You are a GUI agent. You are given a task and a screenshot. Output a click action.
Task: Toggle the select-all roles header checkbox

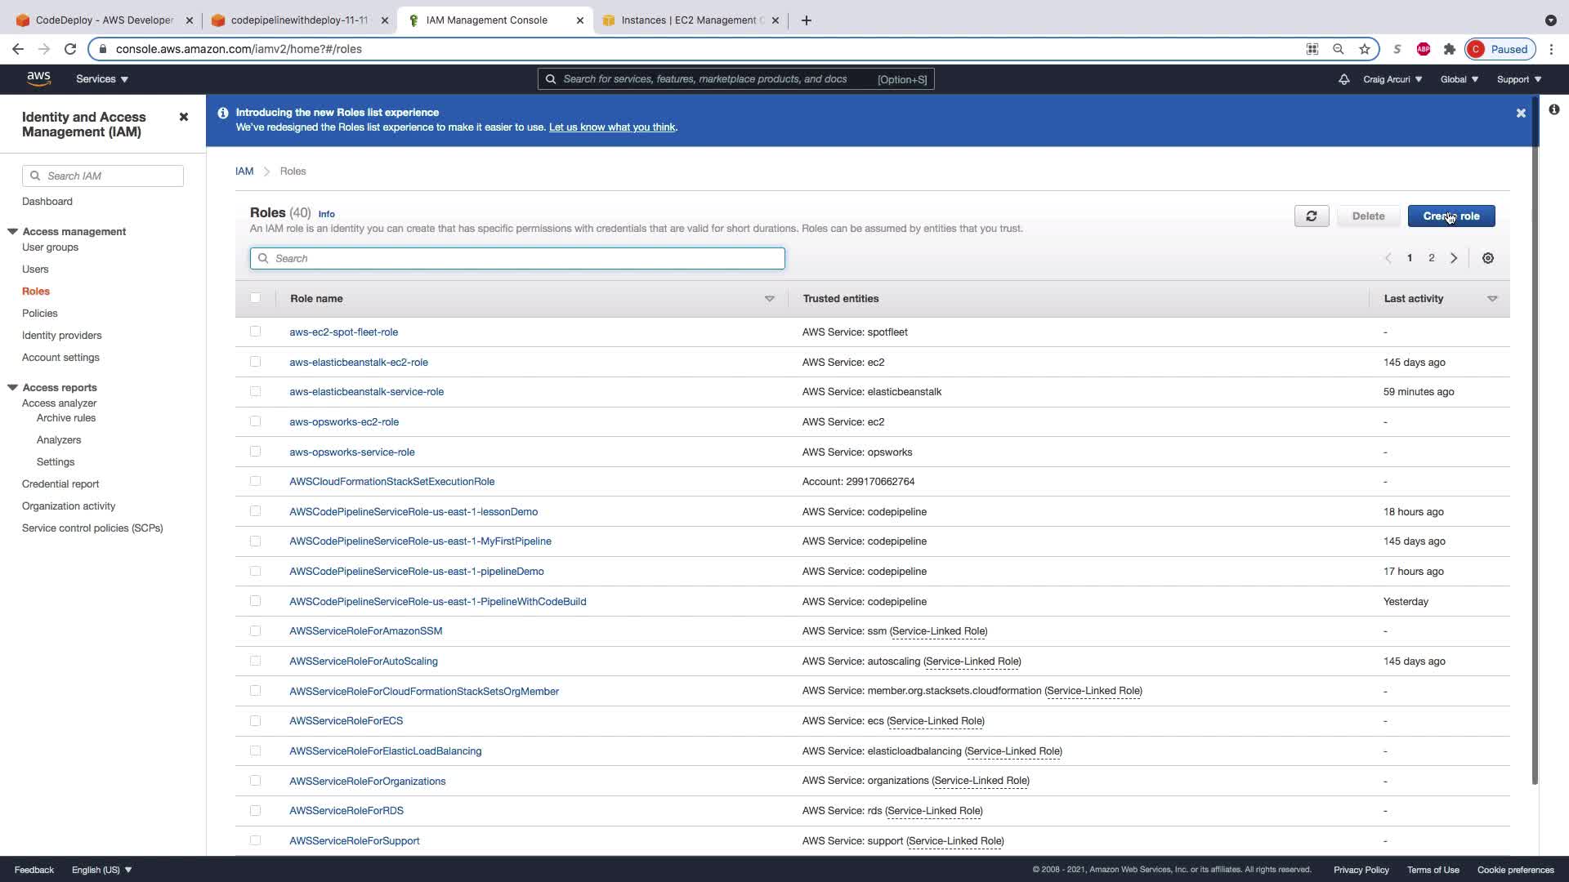(x=255, y=298)
